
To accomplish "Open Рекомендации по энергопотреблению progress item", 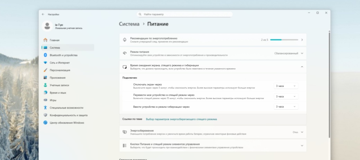I will [x=213, y=40].
